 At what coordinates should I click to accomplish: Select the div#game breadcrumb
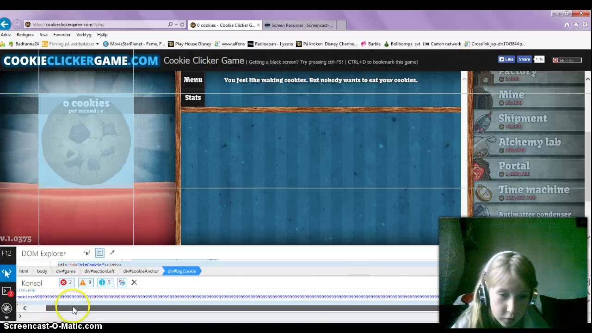click(66, 271)
